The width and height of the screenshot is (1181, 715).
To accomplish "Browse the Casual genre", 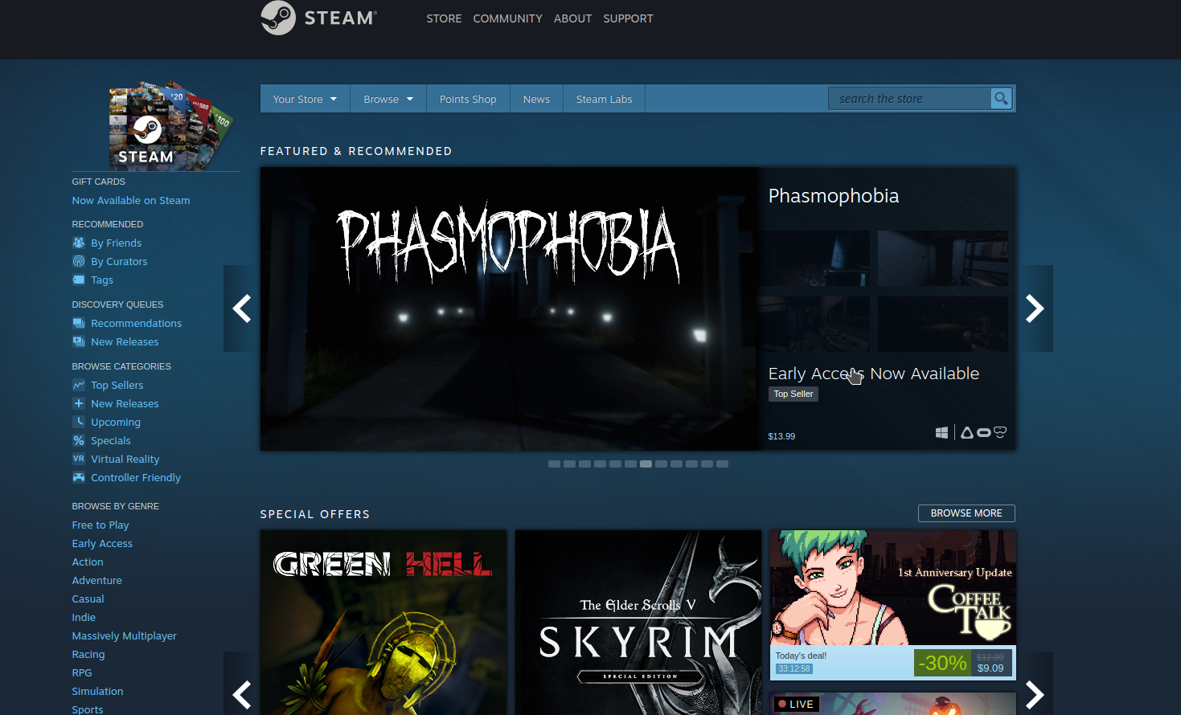I will click(88, 599).
